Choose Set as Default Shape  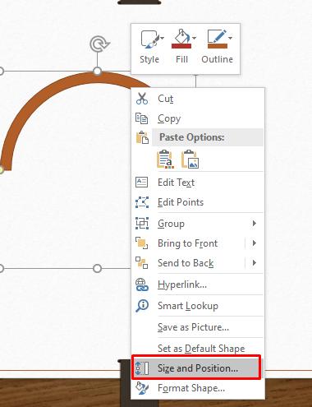click(198, 349)
